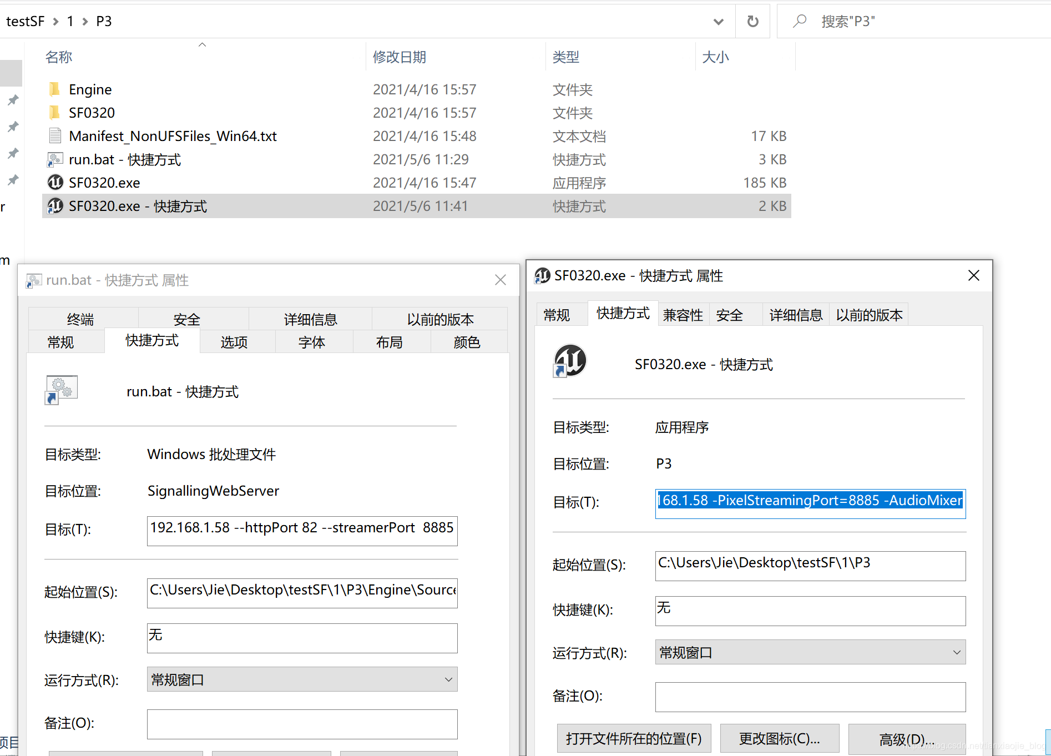The height and width of the screenshot is (756, 1051).
Task: Click the shortcut key field in SF0320.exe properties
Action: 810,611
